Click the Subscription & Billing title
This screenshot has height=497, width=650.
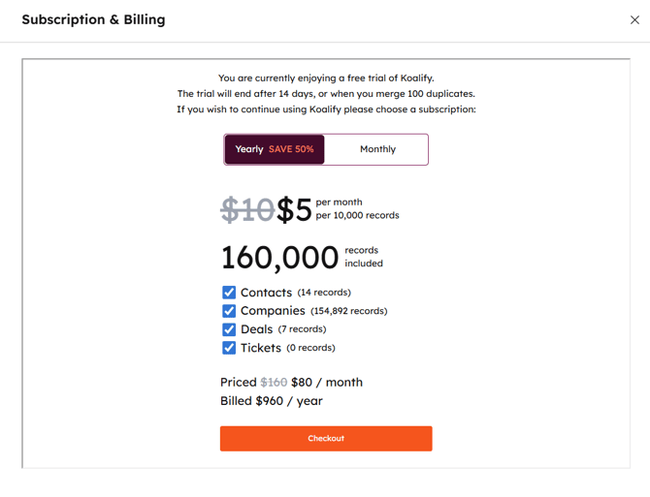point(93,19)
